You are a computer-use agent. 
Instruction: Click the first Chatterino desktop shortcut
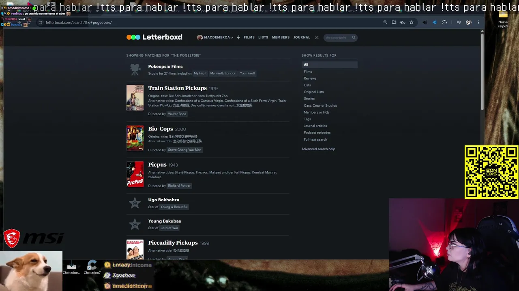tap(71, 268)
